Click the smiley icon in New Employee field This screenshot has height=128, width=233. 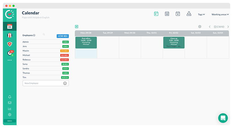click(65, 83)
